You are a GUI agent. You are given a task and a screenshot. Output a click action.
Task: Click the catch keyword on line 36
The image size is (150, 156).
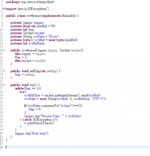[x=27, y=120]
